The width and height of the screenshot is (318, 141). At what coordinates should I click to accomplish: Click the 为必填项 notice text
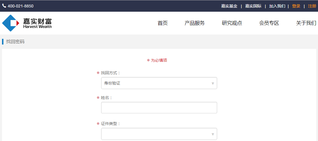pyautogui.click(x=159, y=61)
